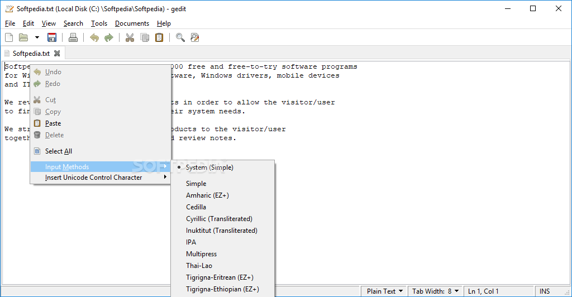The width and height of the screenshot is (572, 297).
Task: Click the Find and Replace toolbar icon
Action: click(195, 37)
